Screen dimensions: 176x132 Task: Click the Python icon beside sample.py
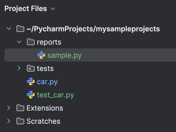tap(41, 55)
